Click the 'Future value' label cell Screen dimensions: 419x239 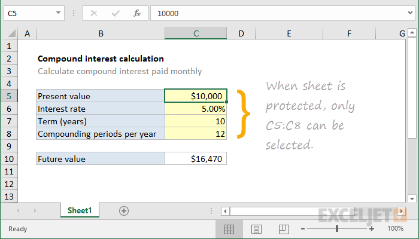[x=101, y=159]
